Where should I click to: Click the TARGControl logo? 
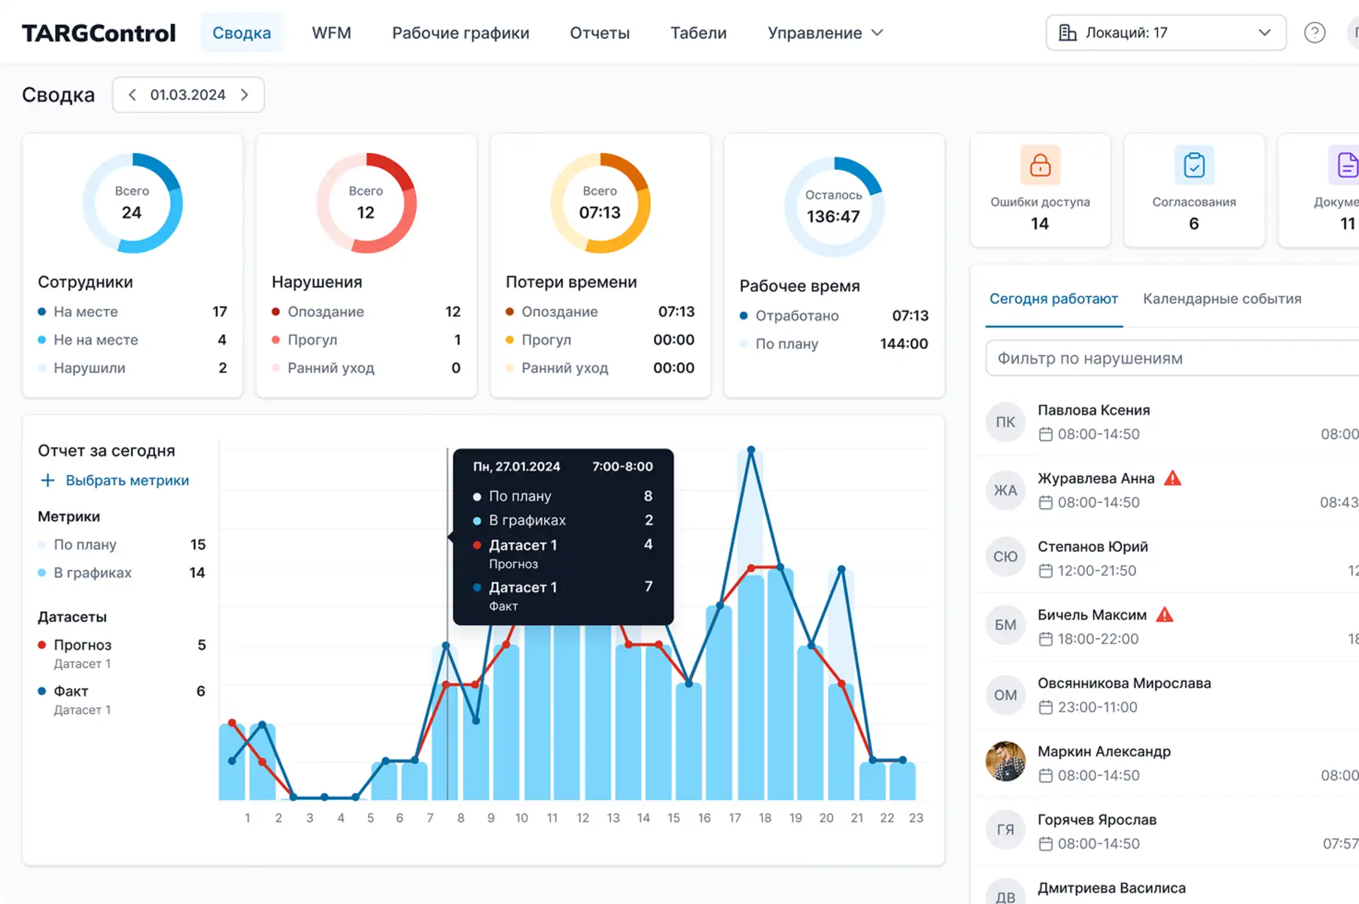click(98, 33)
